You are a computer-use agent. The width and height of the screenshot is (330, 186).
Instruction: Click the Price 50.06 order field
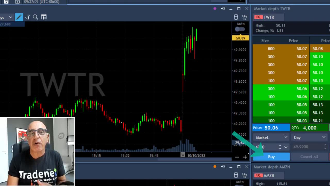coord(271,128)
